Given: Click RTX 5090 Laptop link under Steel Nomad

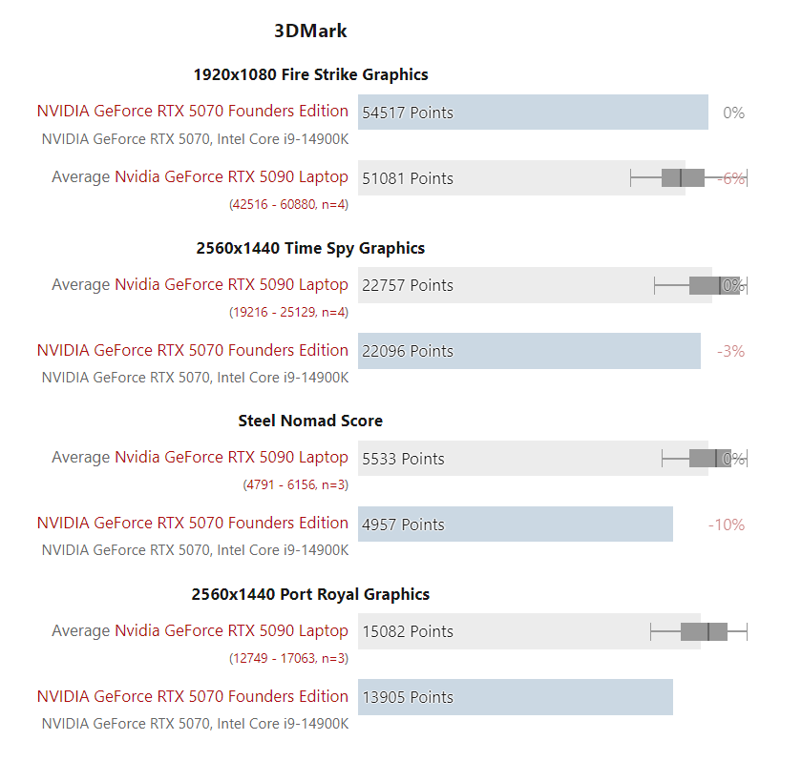Looking at the screenshot, I should coord(231,457).
